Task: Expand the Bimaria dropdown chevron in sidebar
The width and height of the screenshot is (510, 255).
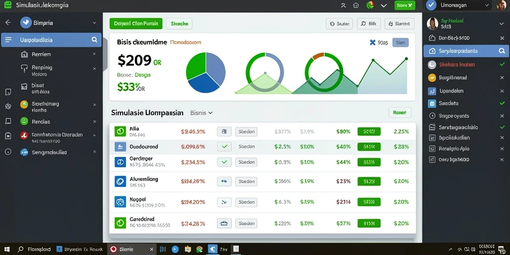Action: pyautogui.click(x=94, y=23)
